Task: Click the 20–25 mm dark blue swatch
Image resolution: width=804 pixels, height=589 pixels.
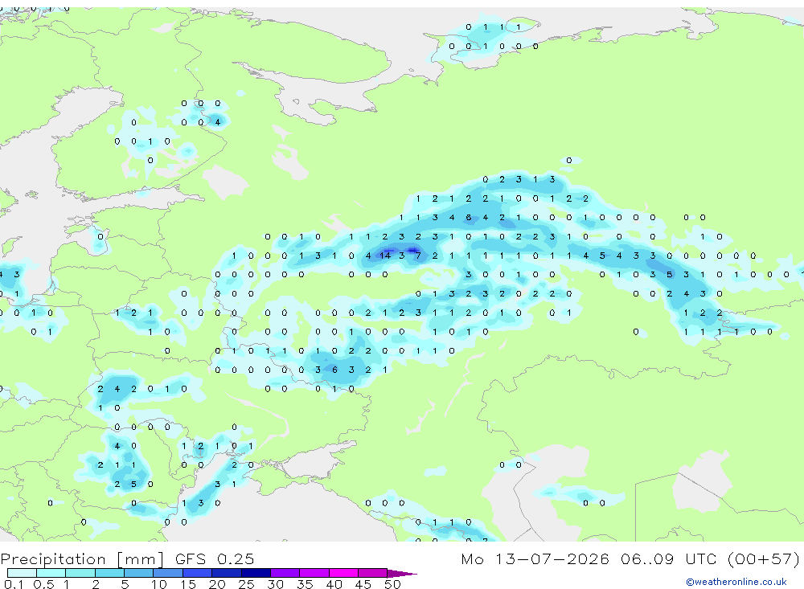Action: (227, 573)
